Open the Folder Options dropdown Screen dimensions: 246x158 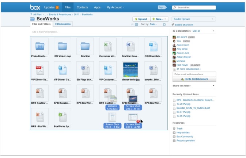pyautogui.click(x=194, y=19)
